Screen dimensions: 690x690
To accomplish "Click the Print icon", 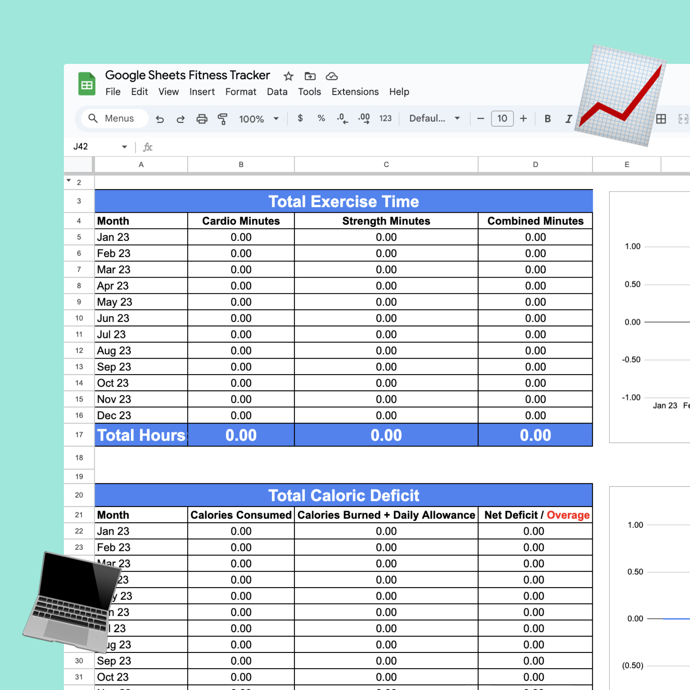I will [202, 119].
